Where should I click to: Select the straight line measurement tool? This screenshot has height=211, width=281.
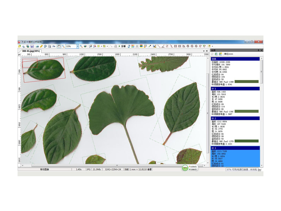[x=158, y=46]
